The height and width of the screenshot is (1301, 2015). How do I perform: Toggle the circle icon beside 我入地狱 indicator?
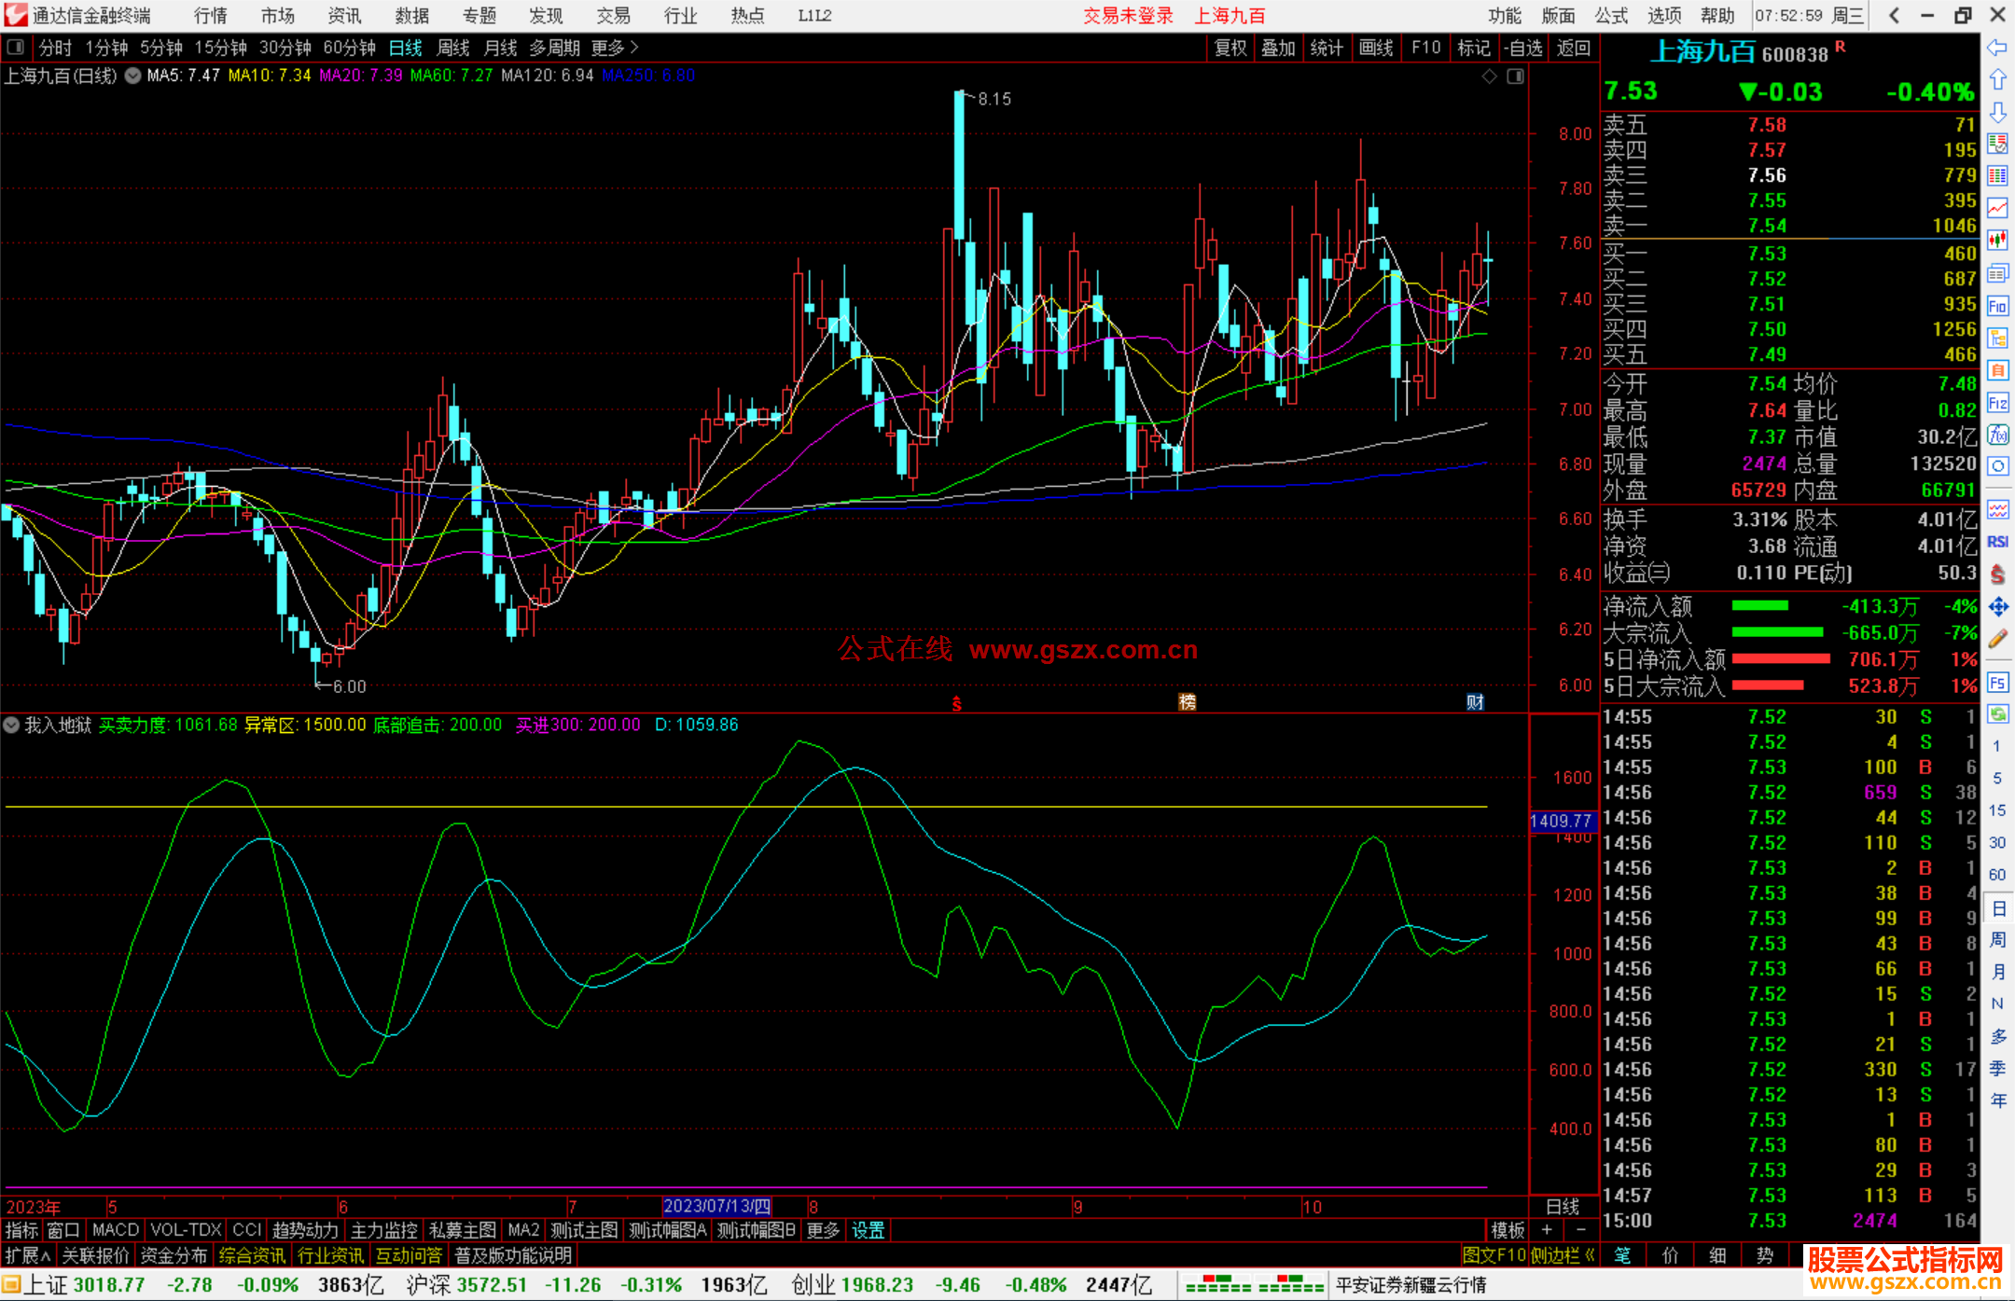(x=11, y=725)
